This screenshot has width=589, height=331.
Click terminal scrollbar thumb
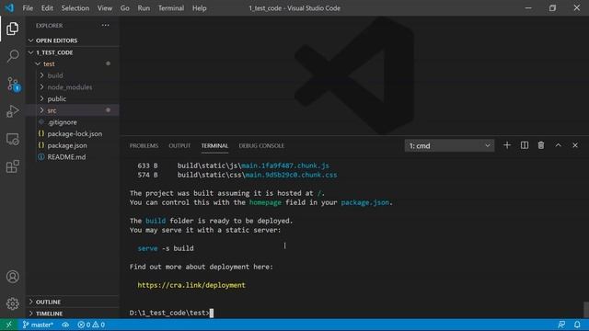586,310
